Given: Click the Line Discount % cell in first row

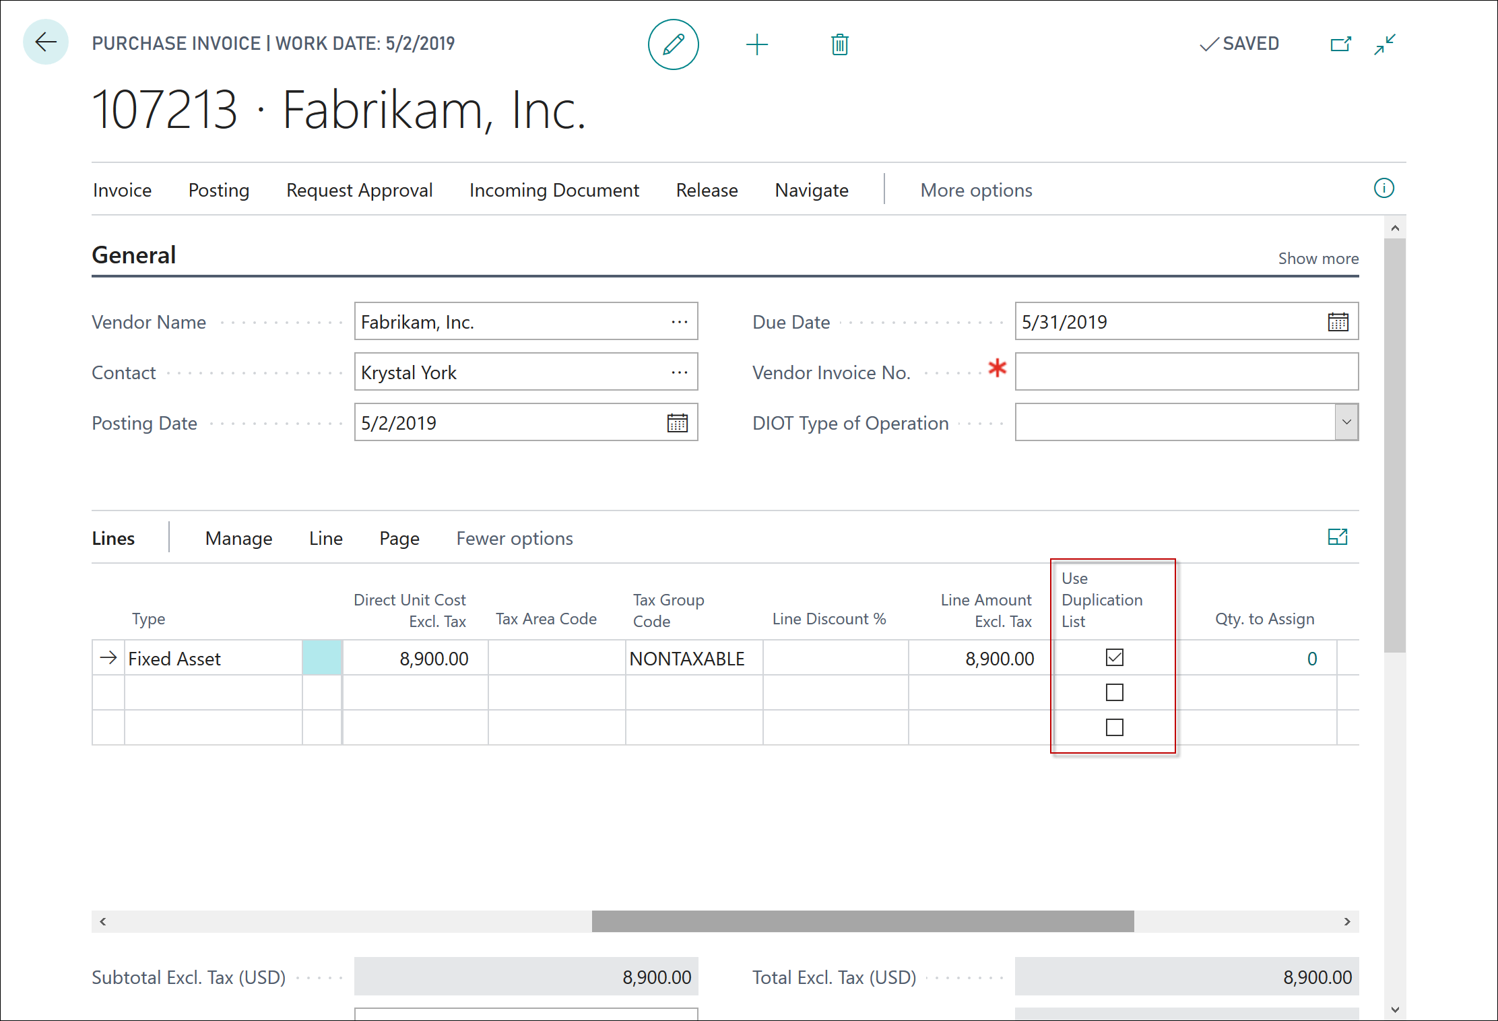Looking at the screenshot, I should 835,658.
